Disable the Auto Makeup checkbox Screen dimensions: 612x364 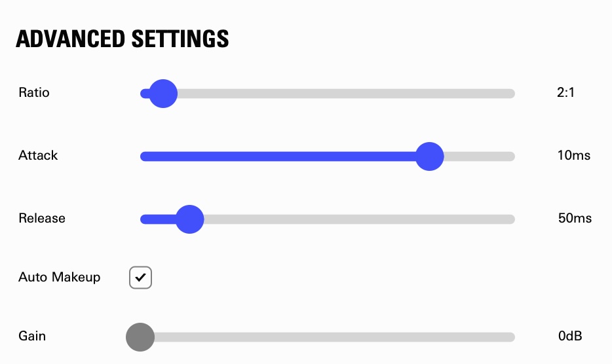pyautogui.click(x=140, y=278)
